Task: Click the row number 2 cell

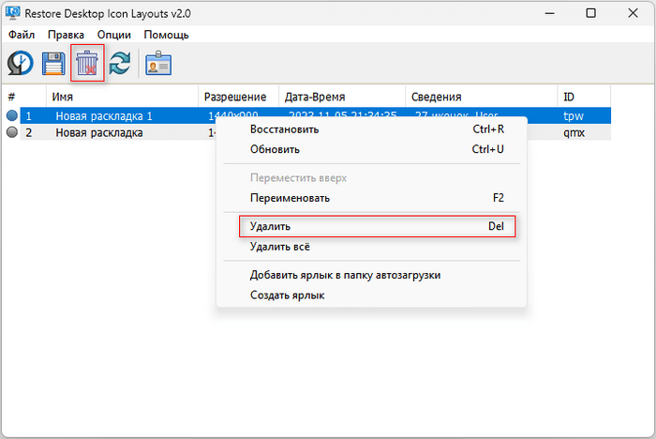Action: [28, 133]
